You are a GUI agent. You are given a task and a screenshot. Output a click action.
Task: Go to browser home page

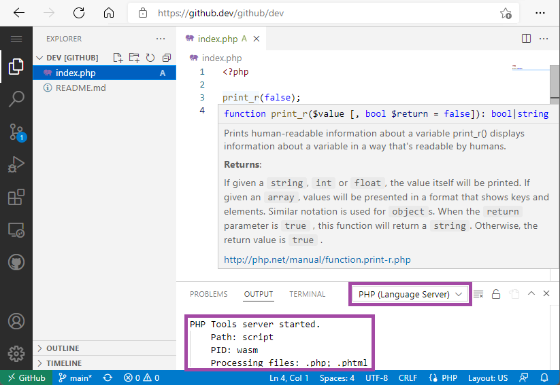[109, 13]
